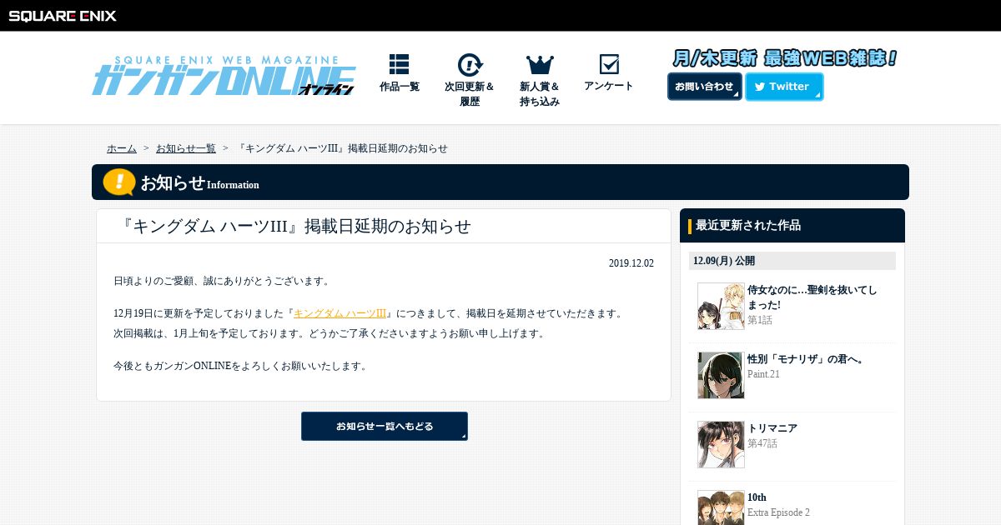Image resolution: width=1001 pixels, height=525 pixels.
Task: Open title トリマニア
Action: tap(772, 428)
